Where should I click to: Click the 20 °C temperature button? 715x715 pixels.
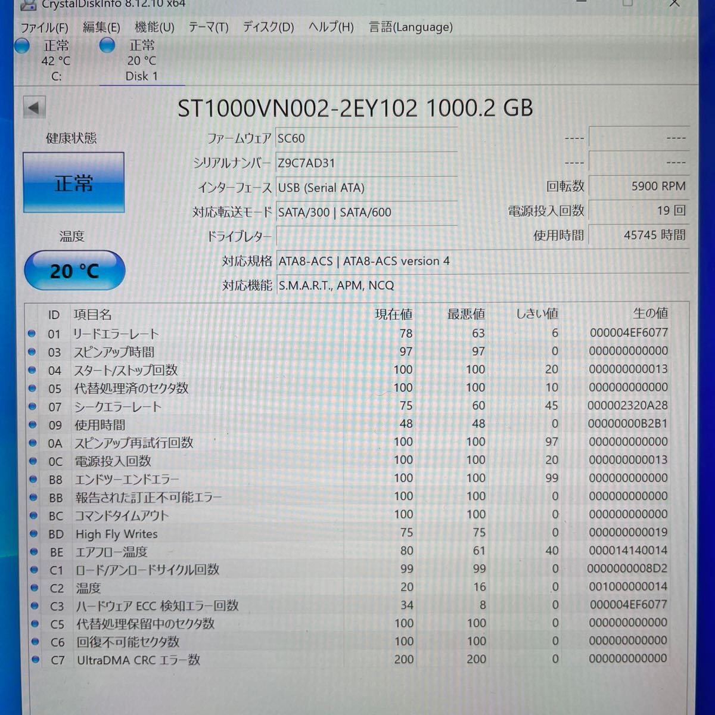click(x=74, y=271)
